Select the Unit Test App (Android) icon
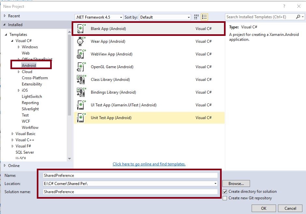This screenshot has width=306, height=214. coord(81,117)
